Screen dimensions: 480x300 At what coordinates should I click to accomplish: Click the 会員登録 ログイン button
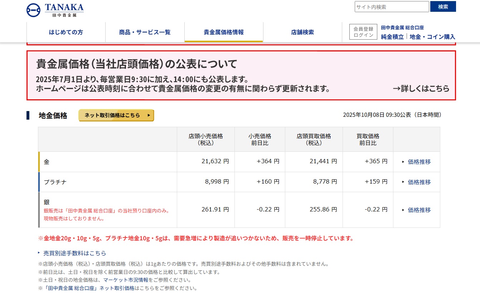[363, 32]
